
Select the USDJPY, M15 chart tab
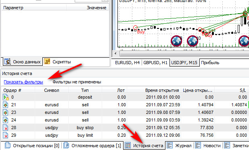pos(184,63)
